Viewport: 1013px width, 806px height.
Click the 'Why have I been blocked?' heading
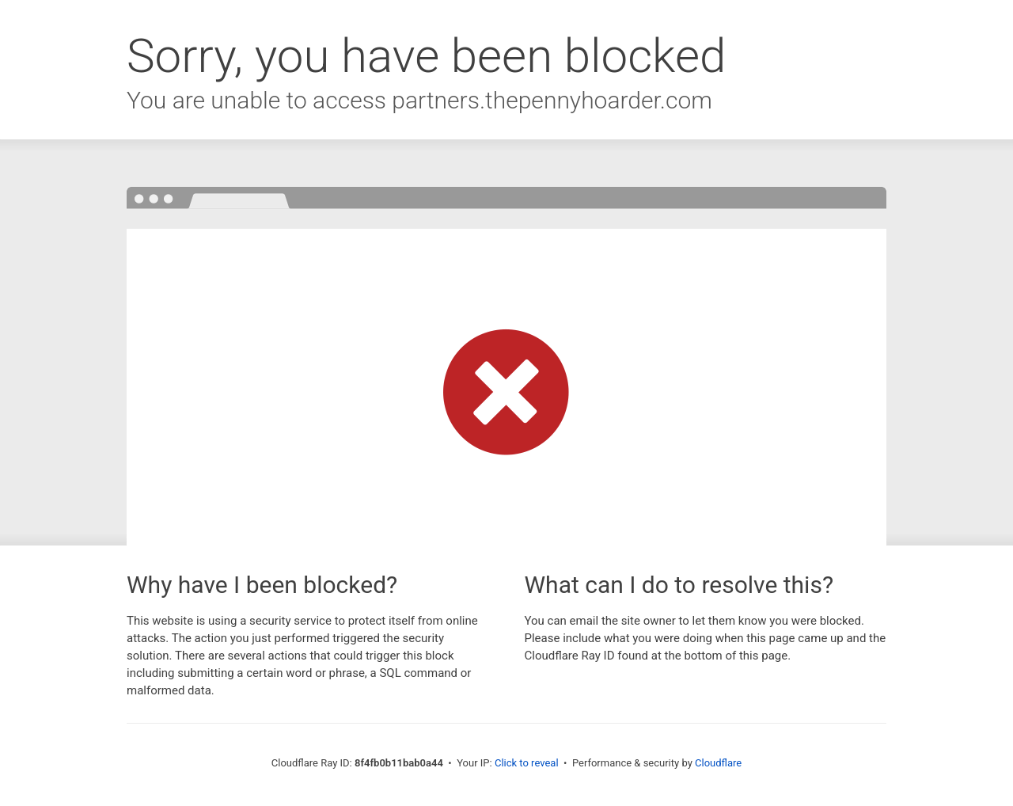(262, 585)
